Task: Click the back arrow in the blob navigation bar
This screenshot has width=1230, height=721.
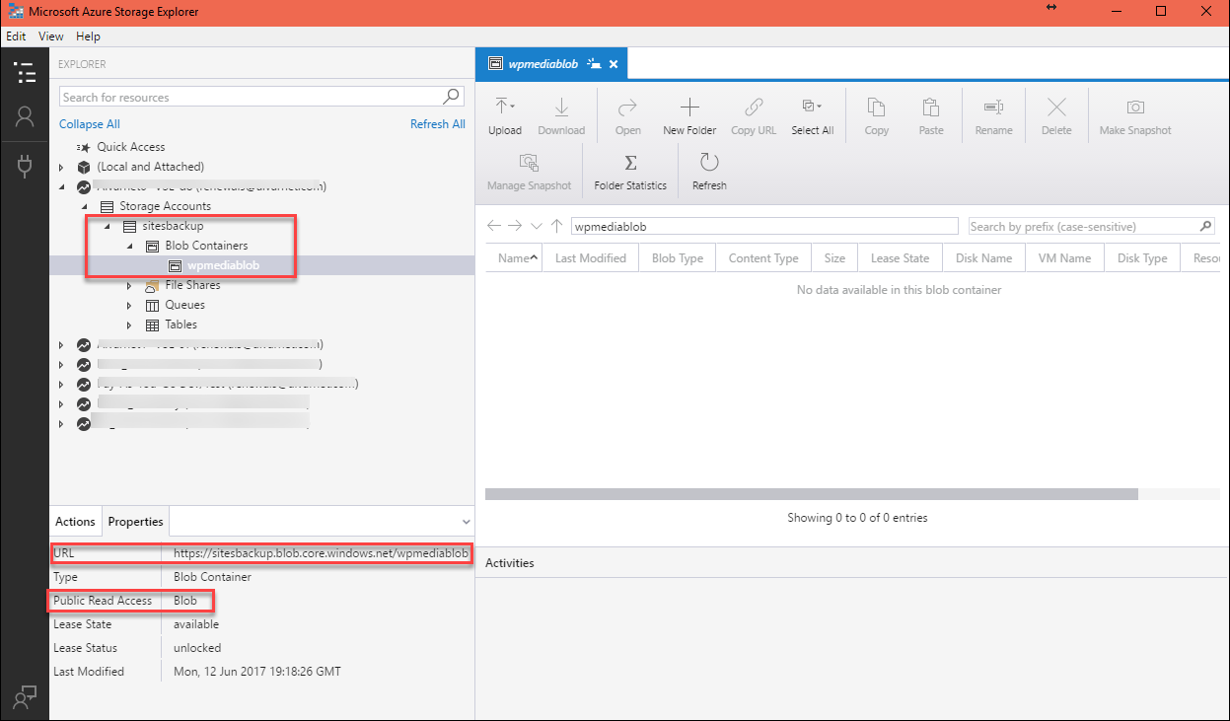Action: (494, 226)
